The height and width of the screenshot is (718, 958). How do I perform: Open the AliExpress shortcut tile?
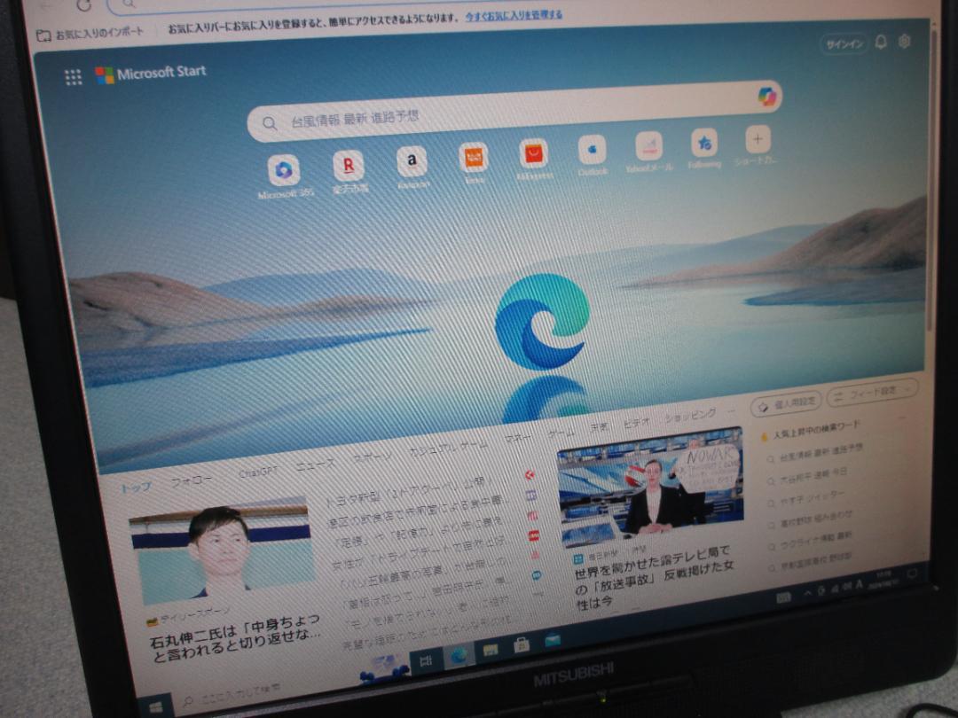coord(533,153)
